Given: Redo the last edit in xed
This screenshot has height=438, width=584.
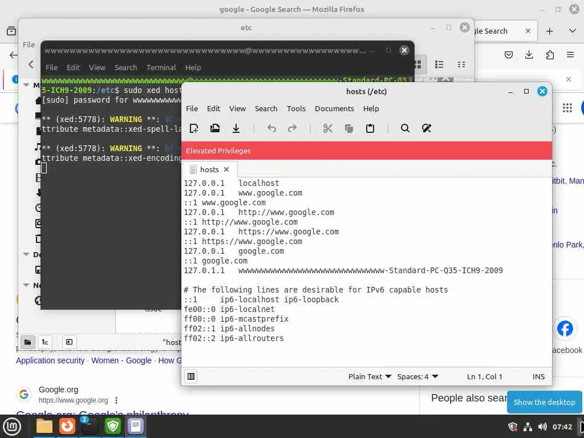Looking at the screenshot, I should tap(293, 128).
